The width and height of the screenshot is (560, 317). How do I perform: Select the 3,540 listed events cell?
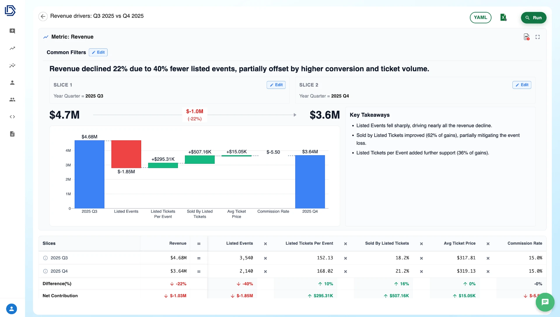point(246,258)
